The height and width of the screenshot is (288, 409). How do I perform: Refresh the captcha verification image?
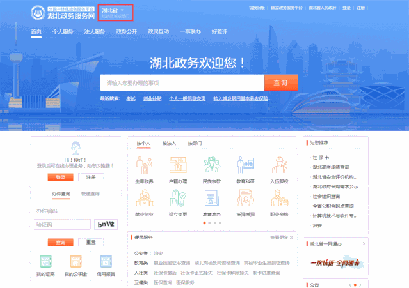pyautogui.click(x=106, y=225)
